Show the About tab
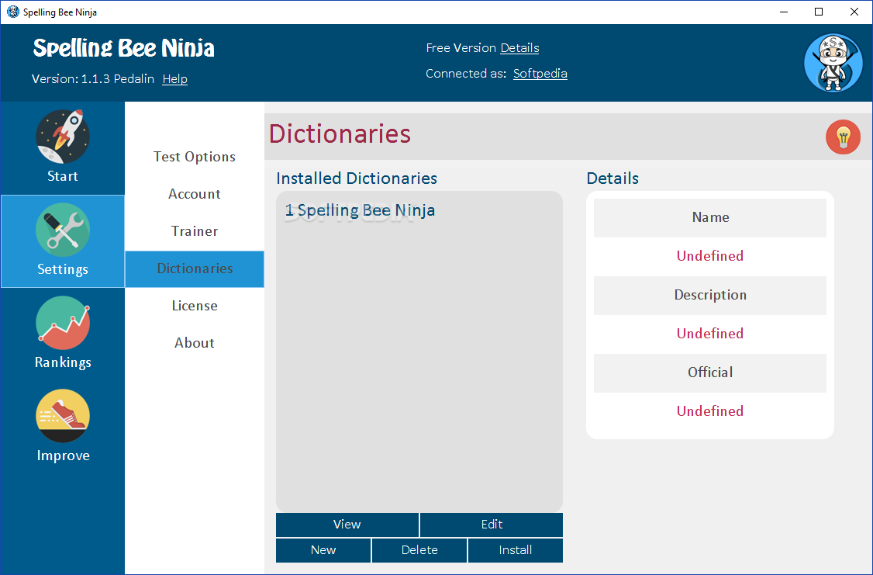Image resolution: width=873 pixels, height=575 pixels. pos(195,343)
